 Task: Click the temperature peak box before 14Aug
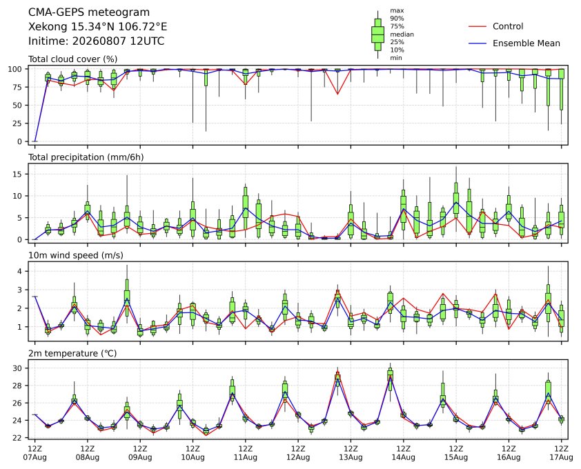(x=390, y=375)
